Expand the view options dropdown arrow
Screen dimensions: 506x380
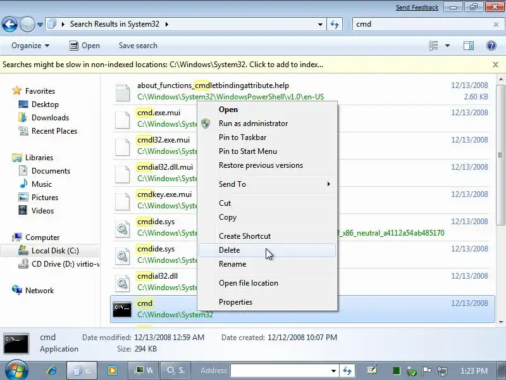(447, 46)
